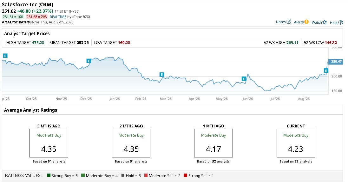Viewport: 348px width, 184px height.
Task: Click the 200.00 y-axis label
Action: coord(337,76)
